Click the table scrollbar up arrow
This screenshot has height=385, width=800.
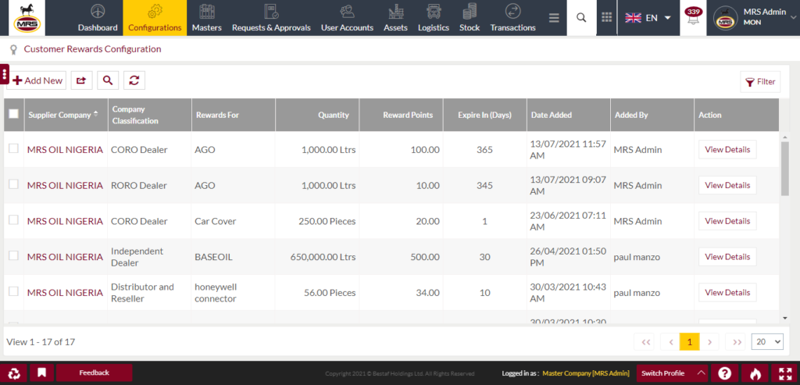(x=784, y=136)
